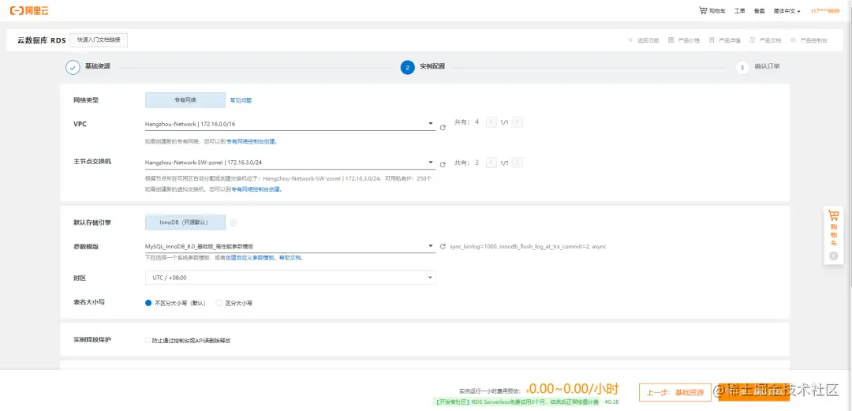Image resolution: width=852 pixels, height=411 pixels.
Task: Go to previous page of VPC list
Action: [x=491, y=122]
